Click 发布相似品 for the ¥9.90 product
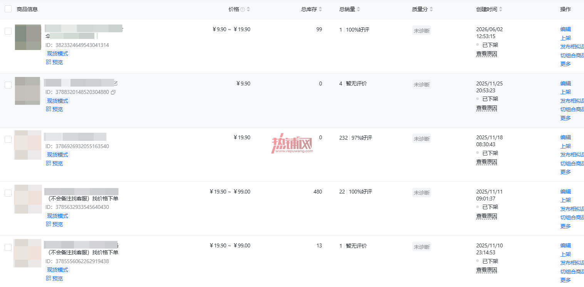Image resolution: width=584 pixels, height=287 pixels. (x=572, y=101)
